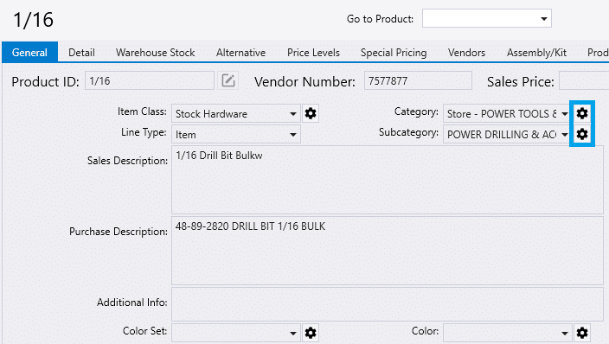Viewport: 609px width, 344px height.
Task: Switch to the Detail tab
Action: (x=81, y=53)
